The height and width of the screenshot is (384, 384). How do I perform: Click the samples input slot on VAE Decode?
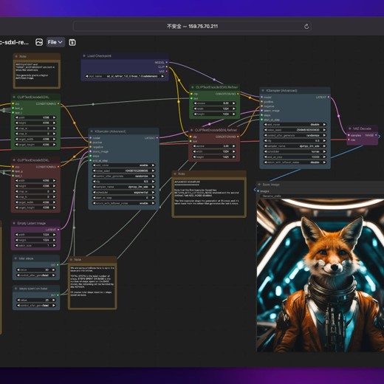[x=349, y=135]
